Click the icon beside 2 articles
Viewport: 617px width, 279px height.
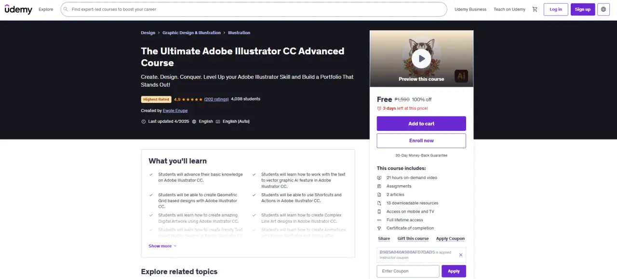379,195
